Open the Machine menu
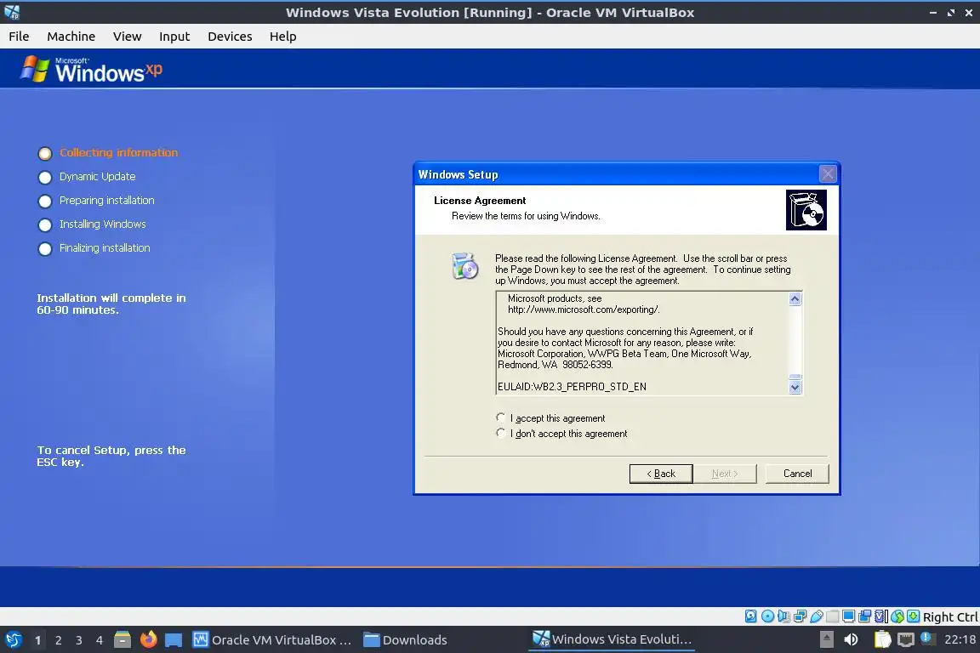 click(x=71, y=37)
